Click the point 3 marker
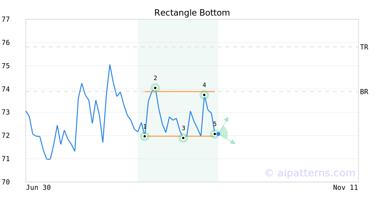 coord(183,138)
